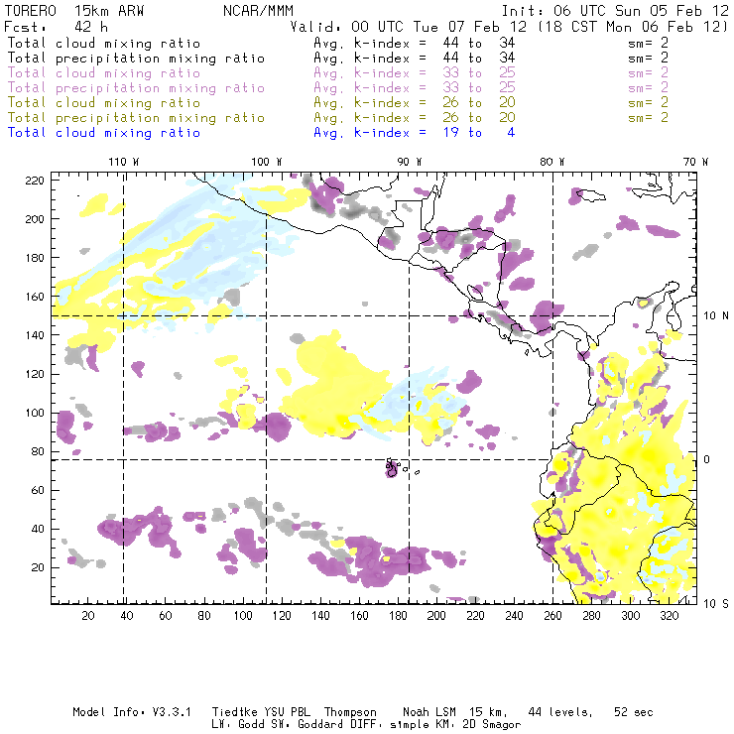This screenshot has width=734, height=734.
Task: Click the purple "Total precipitation mixing ratio" legend line
Action: point(136,88)
